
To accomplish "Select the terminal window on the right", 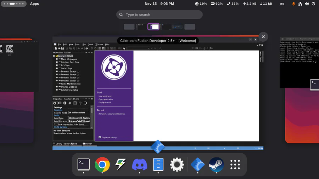I will pos(300,63).
